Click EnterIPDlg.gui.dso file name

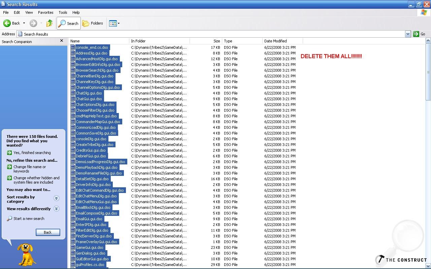(91, 225)
